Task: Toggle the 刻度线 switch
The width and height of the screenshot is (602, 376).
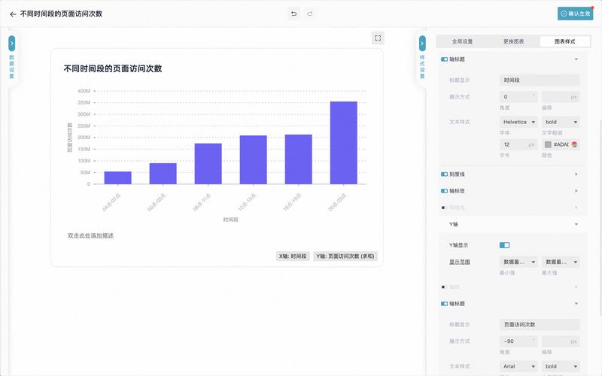Action: [x=444, y=174]
